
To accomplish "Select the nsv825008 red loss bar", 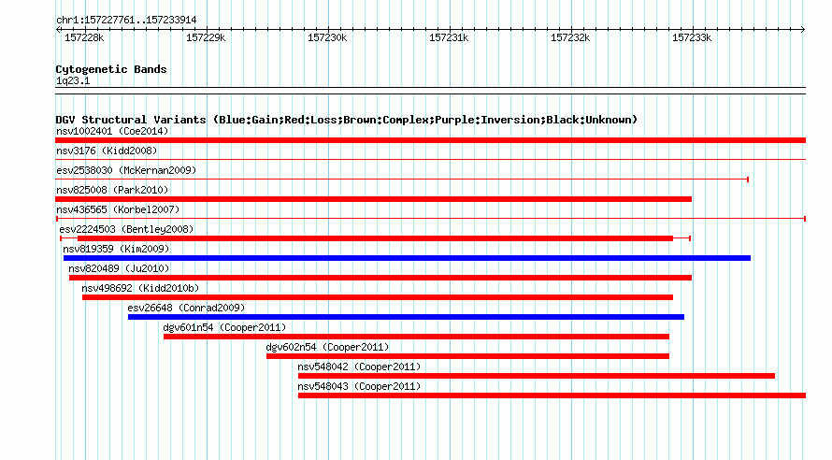I will pos(374,199).
